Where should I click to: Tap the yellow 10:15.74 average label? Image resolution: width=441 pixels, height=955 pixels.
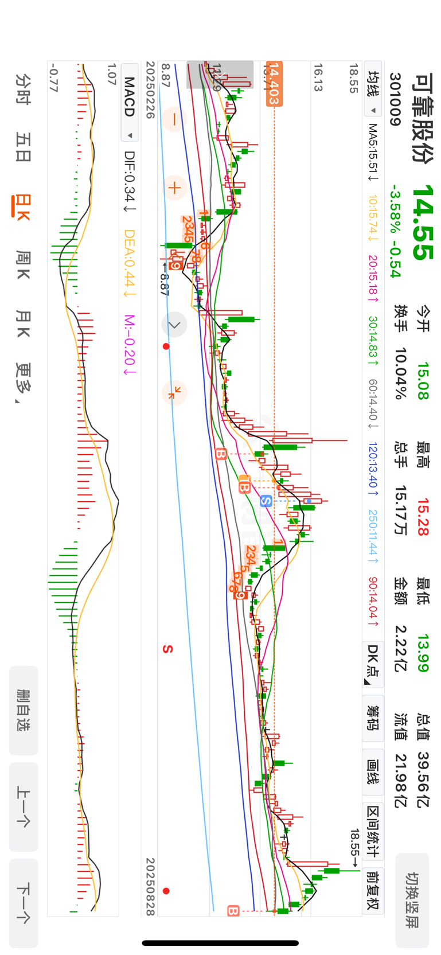point(373,219)
